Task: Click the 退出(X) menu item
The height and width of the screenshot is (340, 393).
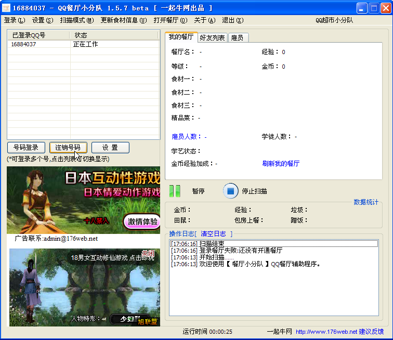Action: pyautogui.click(x=233, y=20)
